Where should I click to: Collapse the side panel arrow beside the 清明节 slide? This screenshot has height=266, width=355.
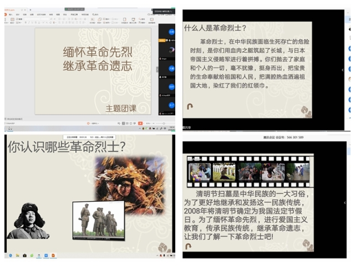click(344, 203)
